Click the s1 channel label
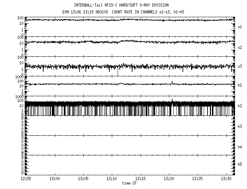247x189 pixels. [x=240, y=27]
